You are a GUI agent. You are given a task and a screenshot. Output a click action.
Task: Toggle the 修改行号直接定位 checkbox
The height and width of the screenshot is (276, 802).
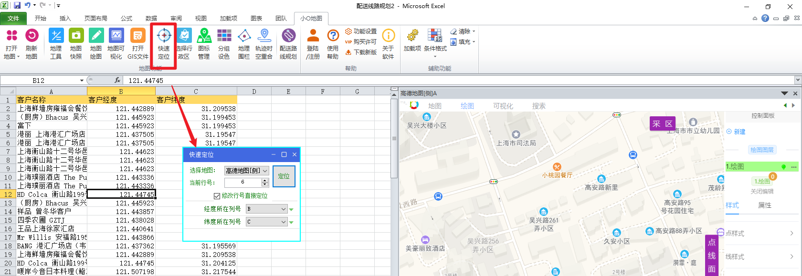click(217, 196)
